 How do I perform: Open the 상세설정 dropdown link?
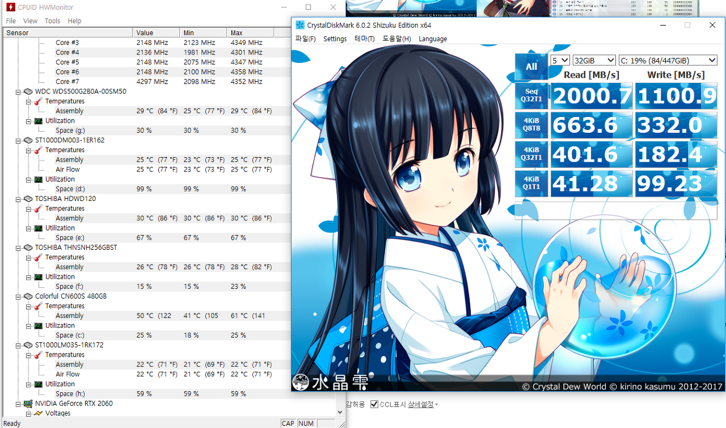[x=423, y=404]
